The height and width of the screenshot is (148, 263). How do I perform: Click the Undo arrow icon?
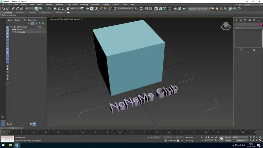click(x=4, y=9)
